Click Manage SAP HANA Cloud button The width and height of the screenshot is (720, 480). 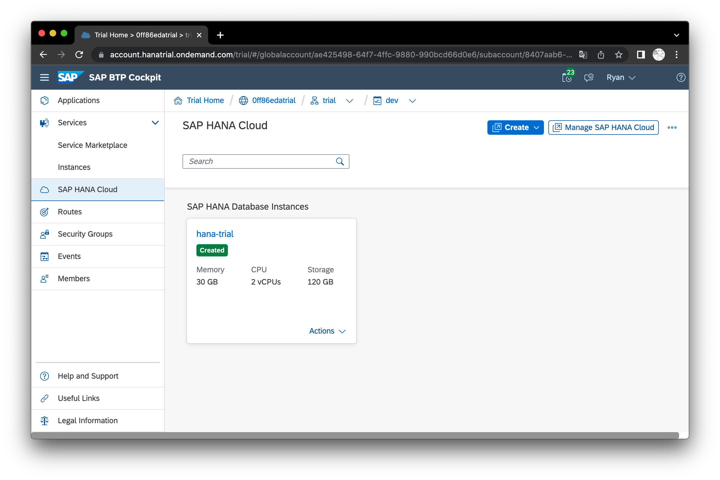pyautogui.click(x=603, y=127)
